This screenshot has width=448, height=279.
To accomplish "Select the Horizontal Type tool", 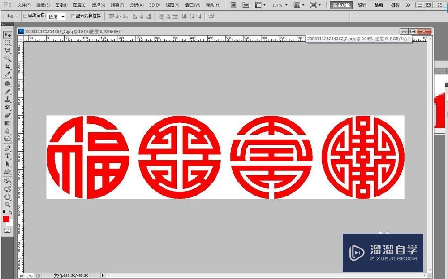I will [8, 156].
